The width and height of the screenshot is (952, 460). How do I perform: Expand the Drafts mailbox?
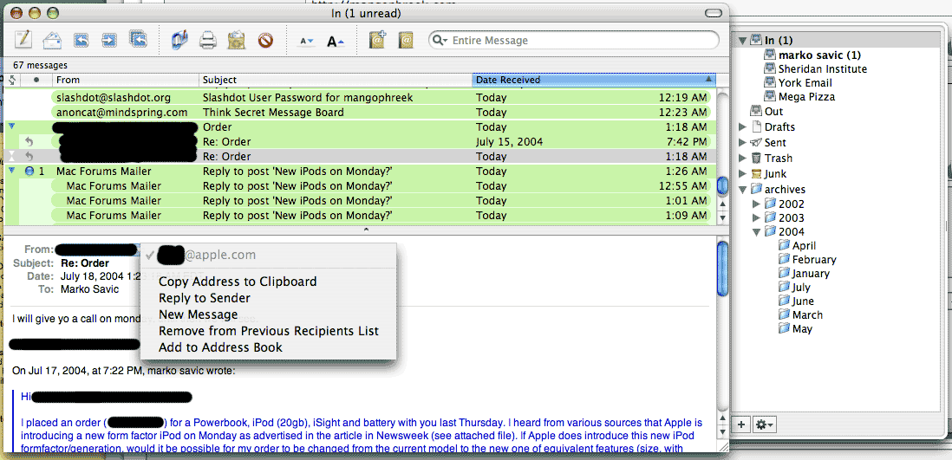point(742,126)
